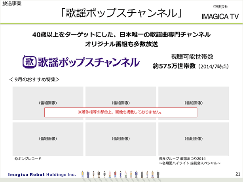Click the IMAGICA TV company name
243x182 pixels.
click(x=220, y=17)
